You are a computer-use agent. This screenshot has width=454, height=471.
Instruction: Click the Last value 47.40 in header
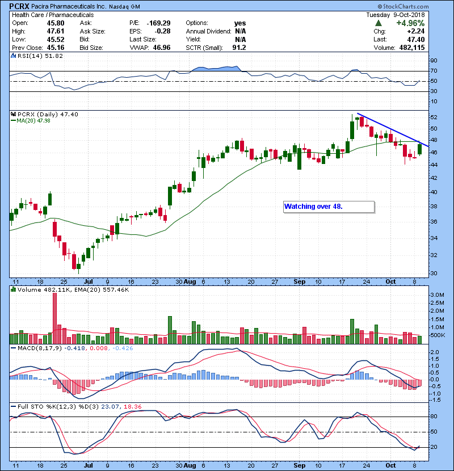coord(416,39)
